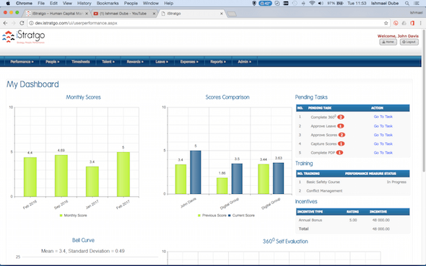Open a new tab button
The width and height of the screenshot is (426, 266).
coord(232,14)
